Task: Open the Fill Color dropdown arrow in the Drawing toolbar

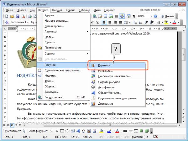Action: pos(105,131)
